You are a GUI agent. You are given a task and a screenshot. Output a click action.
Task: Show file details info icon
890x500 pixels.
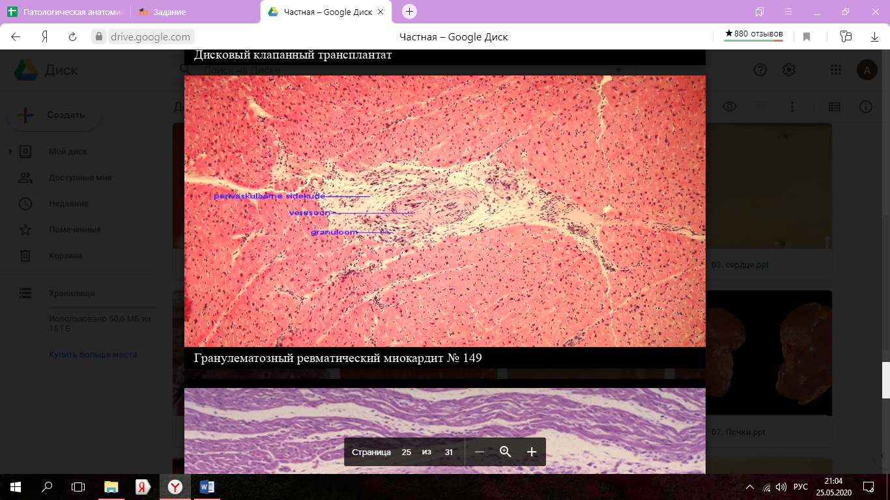click(x=866, y=107)
